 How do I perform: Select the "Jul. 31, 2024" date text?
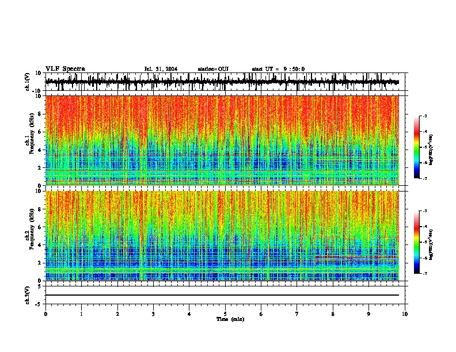(x=161, y=69)
